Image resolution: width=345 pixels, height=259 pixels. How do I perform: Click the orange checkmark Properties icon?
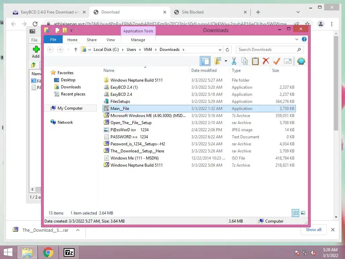[277, 61]
